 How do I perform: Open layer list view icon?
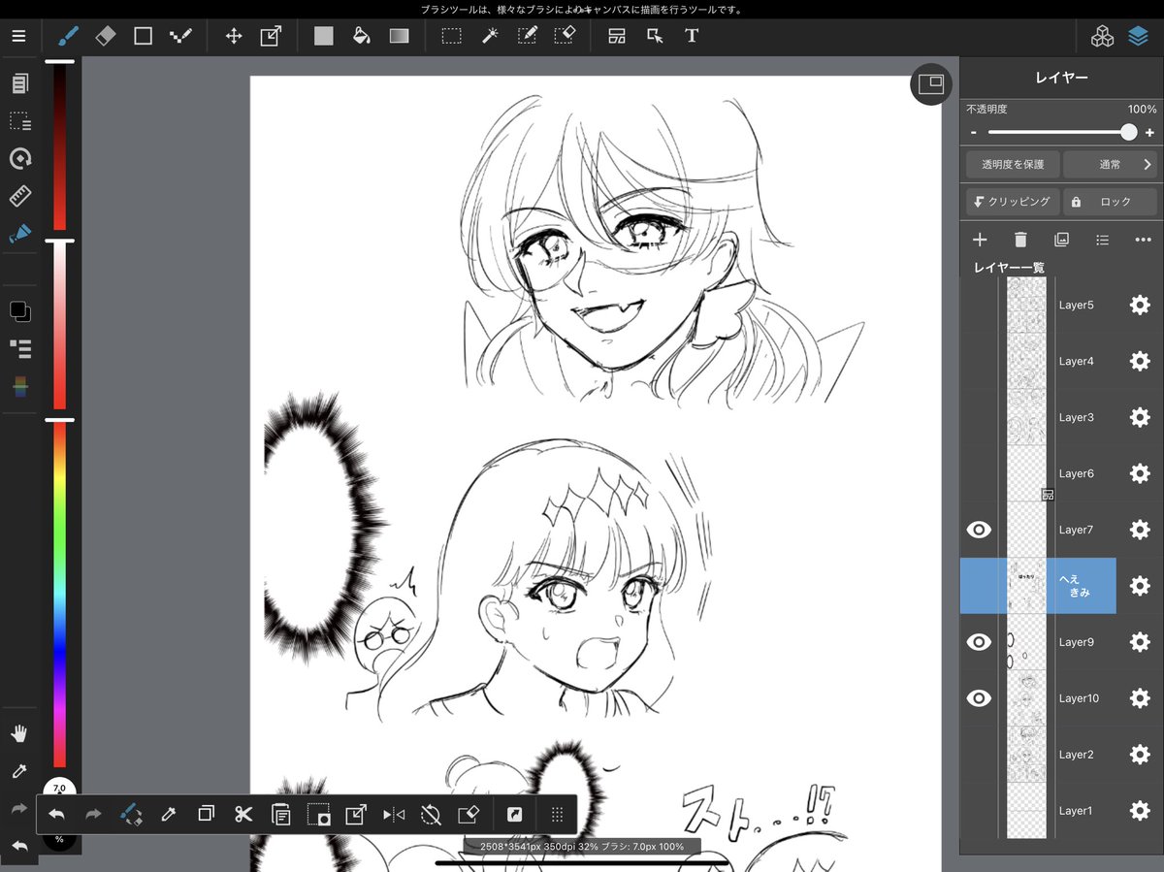(1102, 240)
